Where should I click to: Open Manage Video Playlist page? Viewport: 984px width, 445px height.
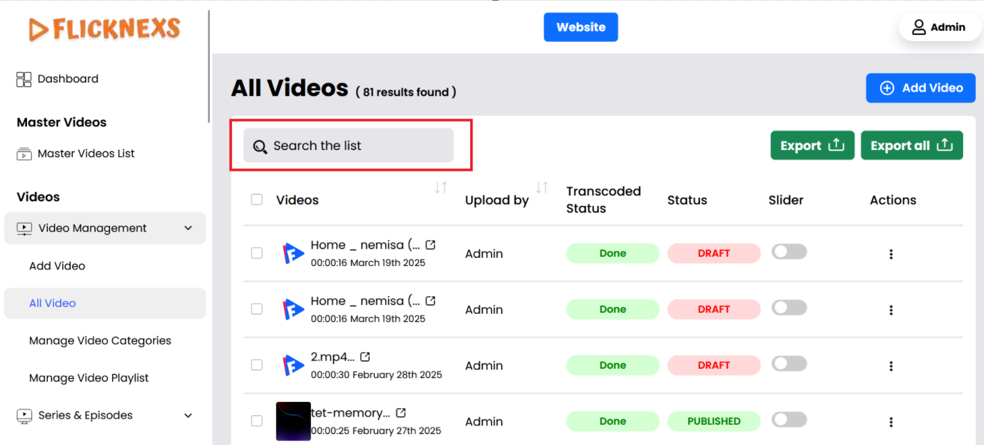89,378
